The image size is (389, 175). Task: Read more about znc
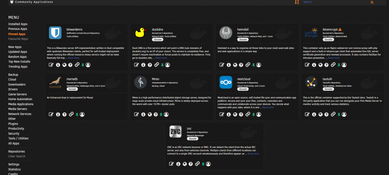pos(253,154)
